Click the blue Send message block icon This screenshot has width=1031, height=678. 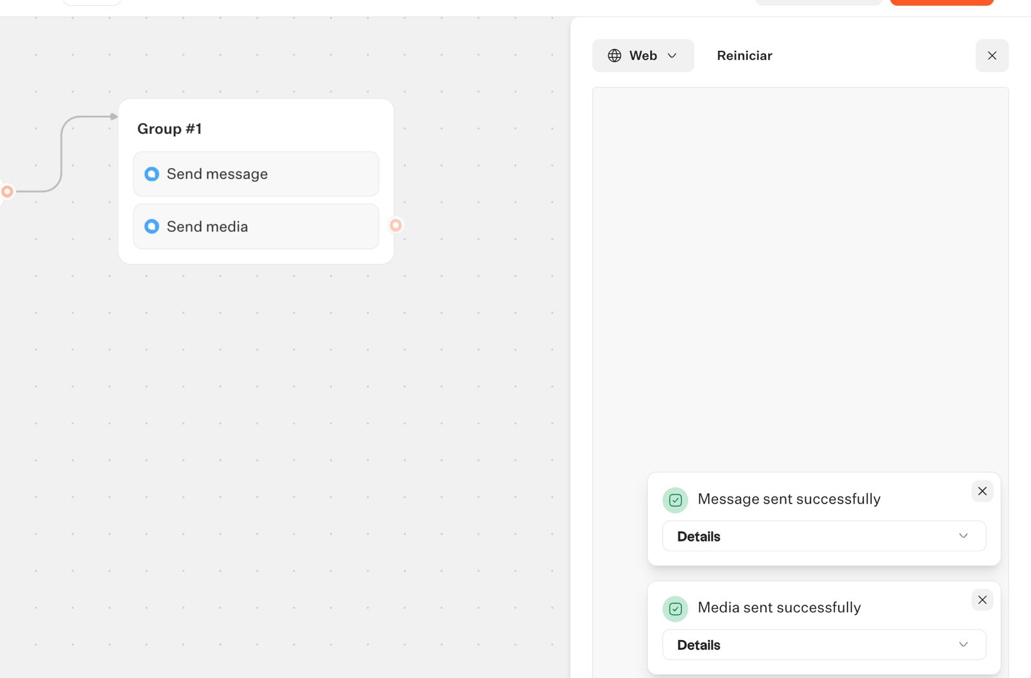click(x=151, y=174)
